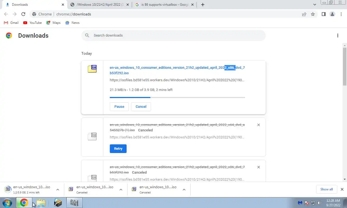This screenshot has height=208, width=347.
Task: Click the Gmail bookmark
Action: coord(11,23)
